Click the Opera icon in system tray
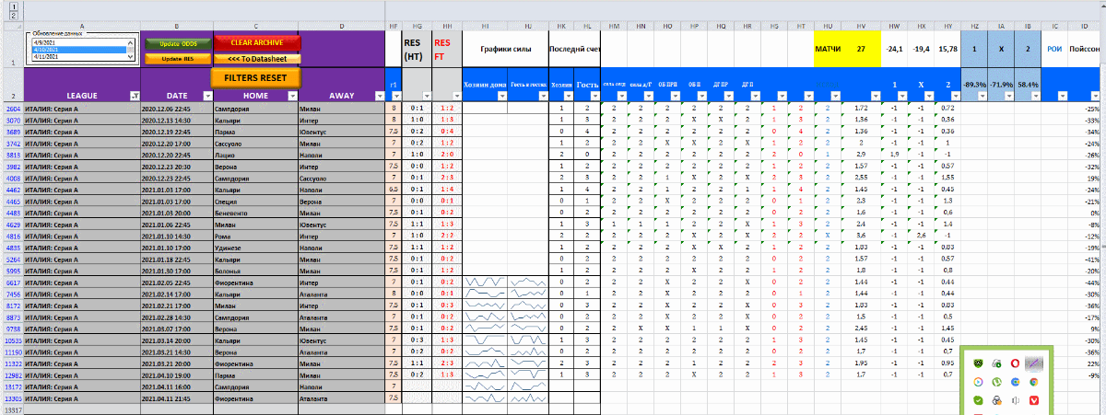 [1015, 363]
